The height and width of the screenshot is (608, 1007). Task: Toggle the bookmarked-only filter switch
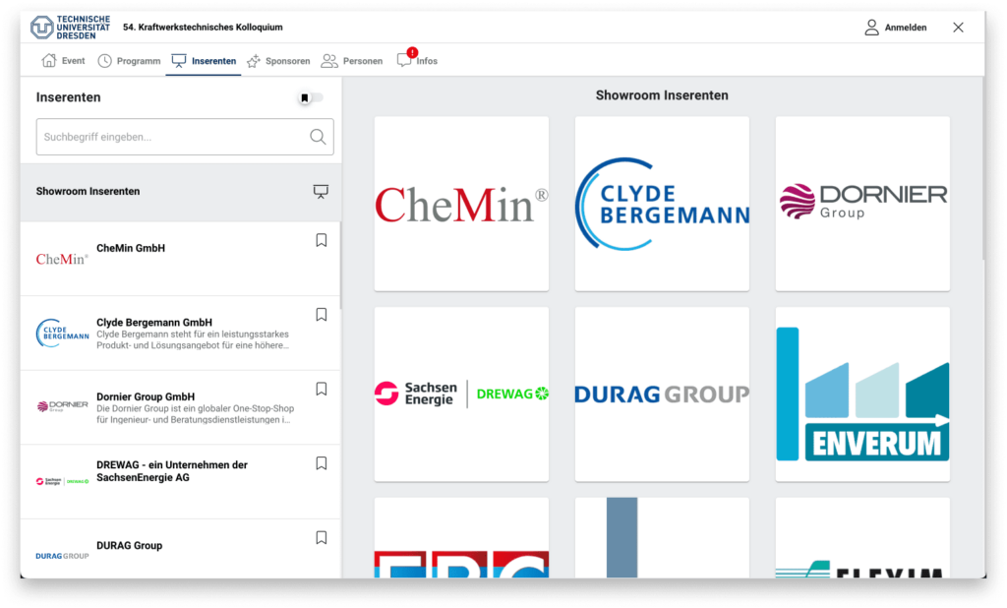tap(310, 97)
